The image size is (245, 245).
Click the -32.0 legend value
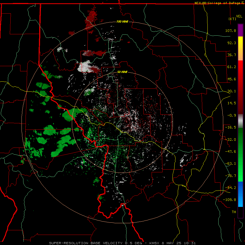click(x=231, y=140)
